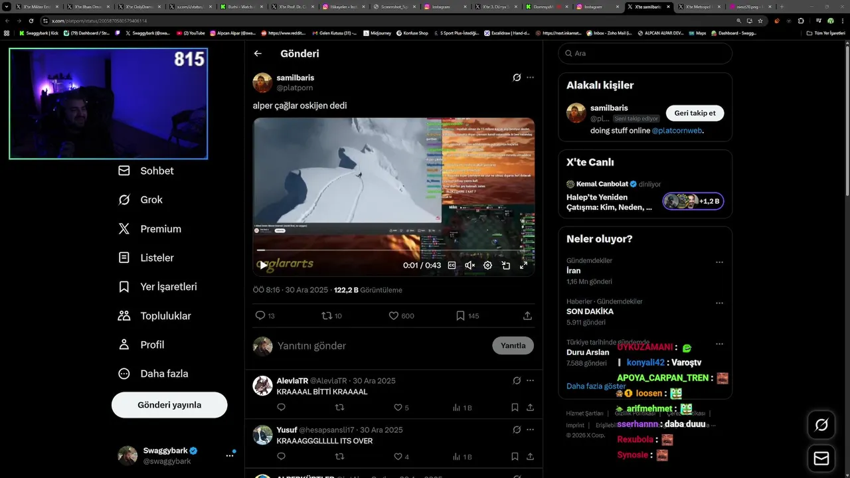Open Profil in the sidebar

[x=141, y=345]
